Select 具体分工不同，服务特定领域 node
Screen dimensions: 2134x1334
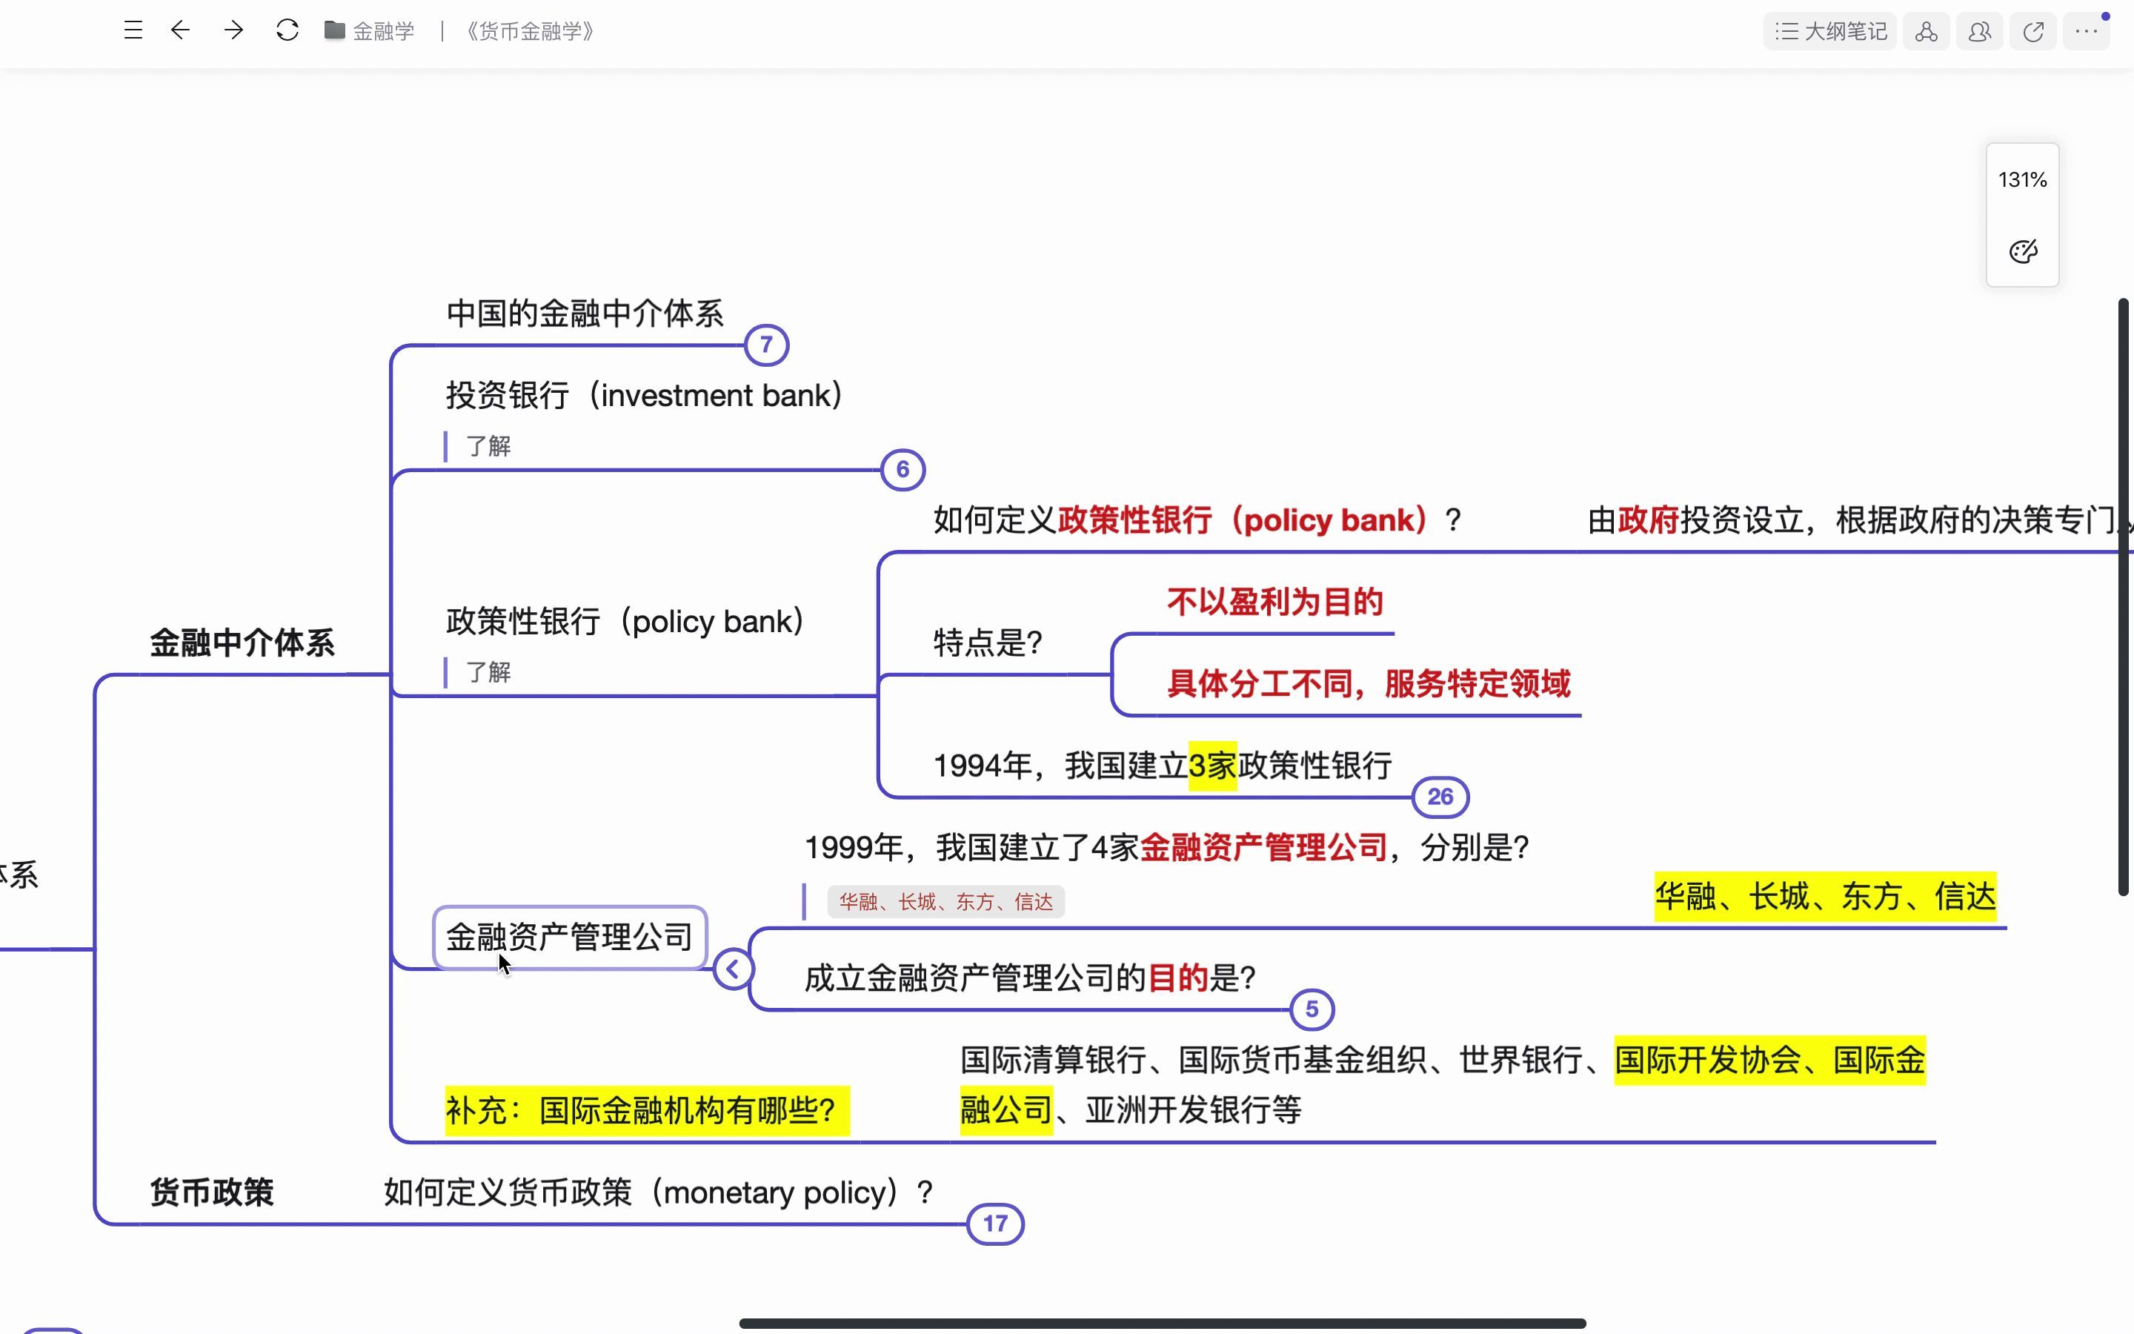[x=1369, y=684]
